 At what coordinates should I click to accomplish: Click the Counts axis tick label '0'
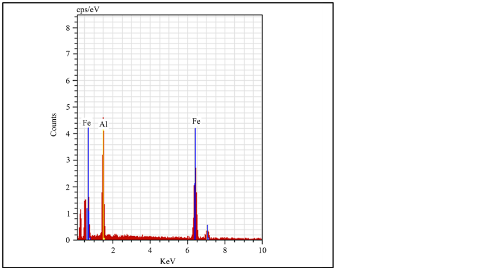67,240
